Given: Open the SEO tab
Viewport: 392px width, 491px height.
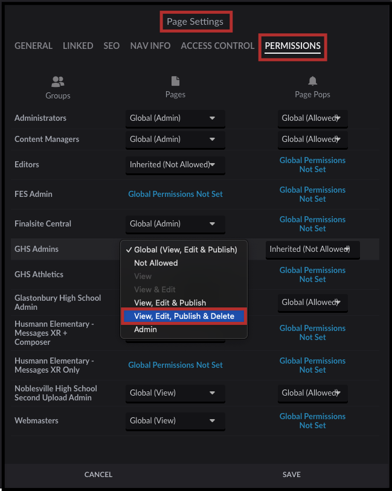Looking at the screenshot, I should coord(112,46).
